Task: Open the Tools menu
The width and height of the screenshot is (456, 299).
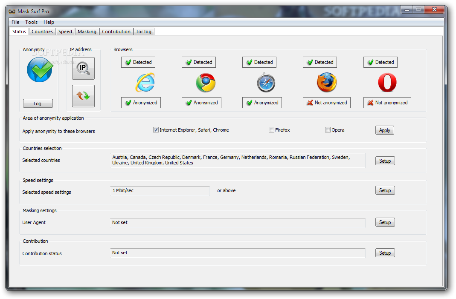Action: click(32, 22)
